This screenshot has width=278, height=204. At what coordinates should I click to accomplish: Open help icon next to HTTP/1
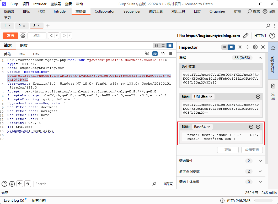(272, 36)
